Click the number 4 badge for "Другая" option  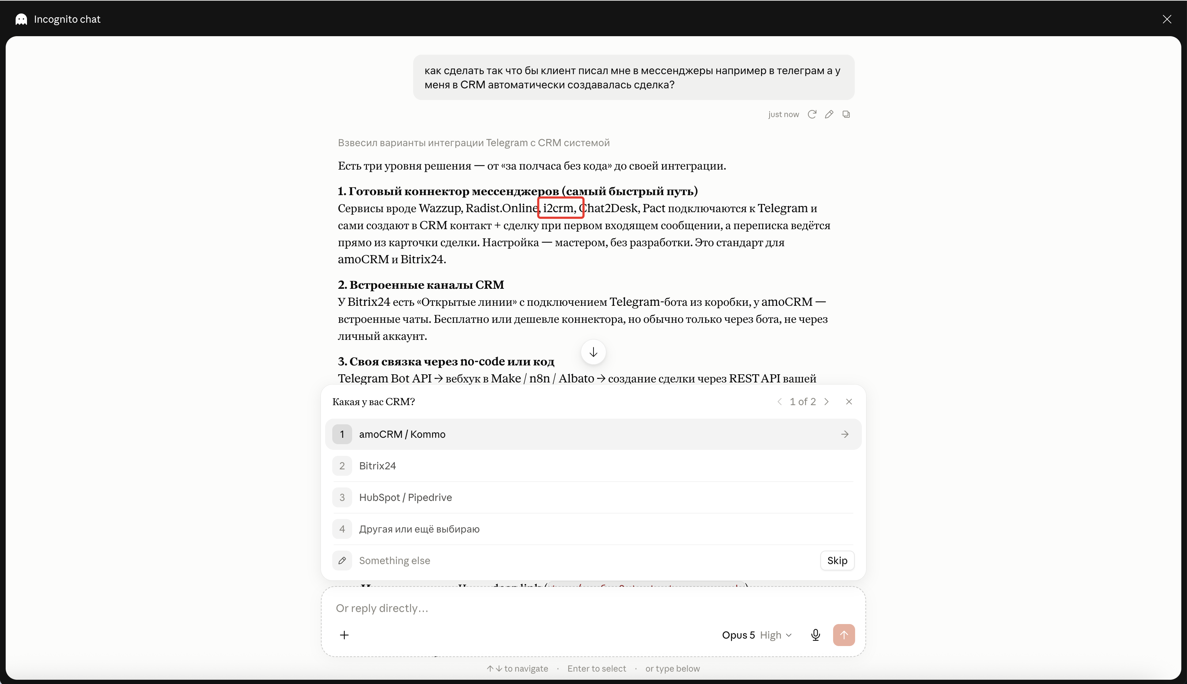tap(342, 529)
